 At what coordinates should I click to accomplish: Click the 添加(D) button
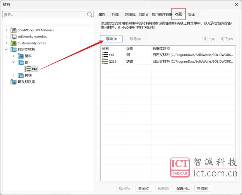coord(111,39)
